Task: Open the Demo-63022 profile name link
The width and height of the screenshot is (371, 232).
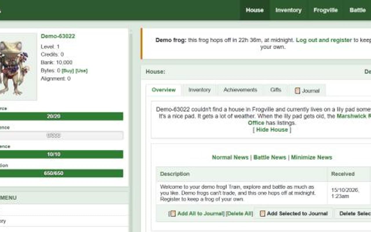Action: point(58,36)
